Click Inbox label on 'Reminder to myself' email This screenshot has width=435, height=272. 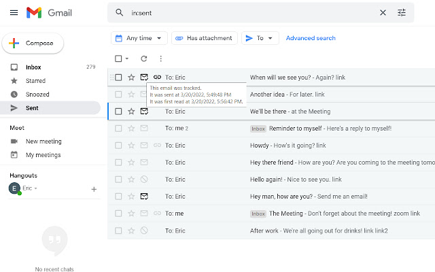tap(258, 129)
